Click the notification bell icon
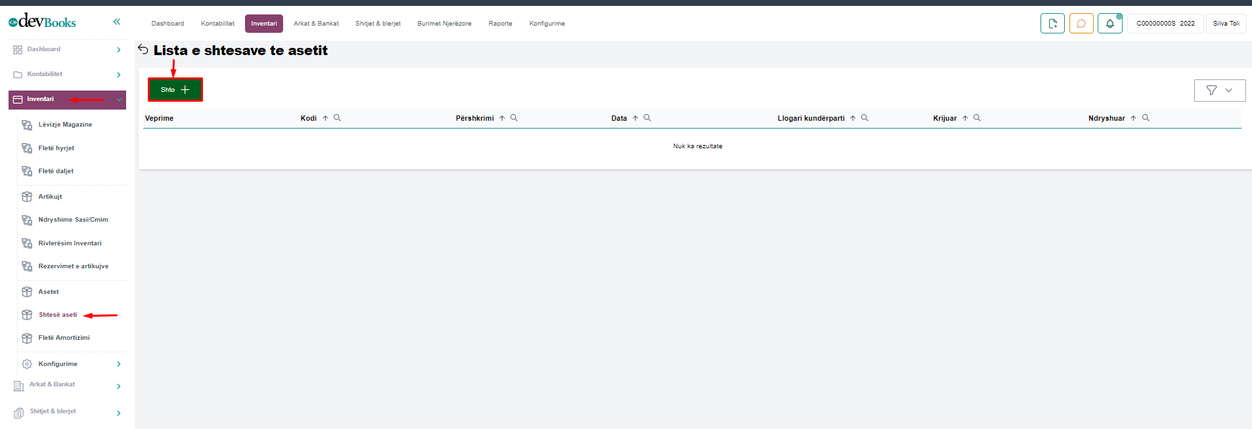The width and height of the screenshot is (1252, 429). coord(1109,24)
